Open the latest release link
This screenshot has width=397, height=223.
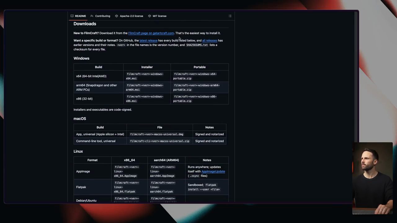coord(148,41)
